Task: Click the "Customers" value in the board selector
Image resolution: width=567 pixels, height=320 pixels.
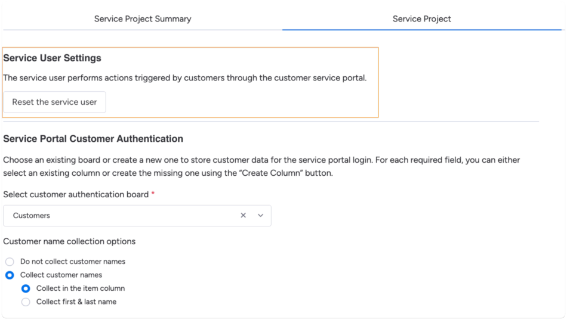Action: click(x=32, y=216)
